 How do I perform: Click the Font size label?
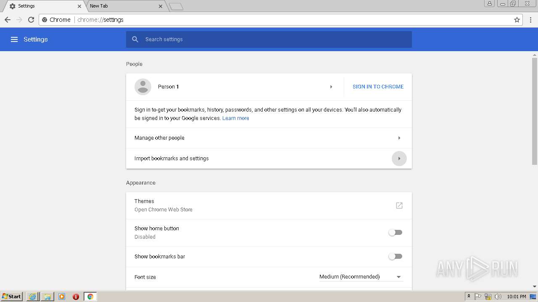tap(145, 277)
